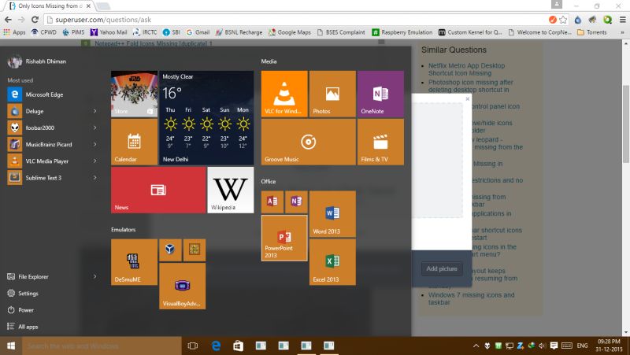Expand Deluge jump list arrow
Image resolution: width=630 pixels, height=355 pixels.
[95, 111]
